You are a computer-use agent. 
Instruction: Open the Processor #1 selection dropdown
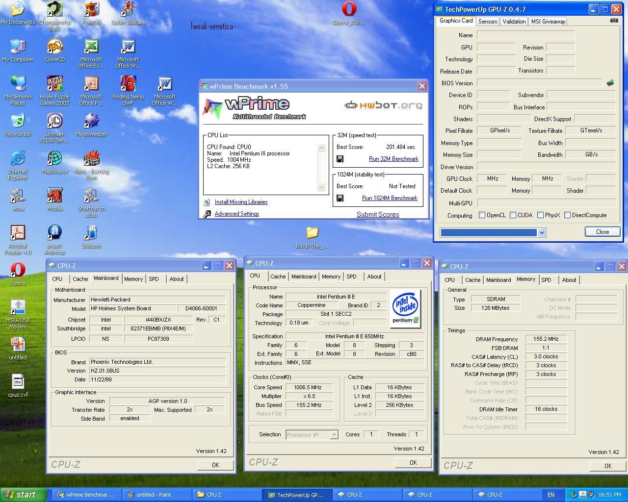click(334, 435)
